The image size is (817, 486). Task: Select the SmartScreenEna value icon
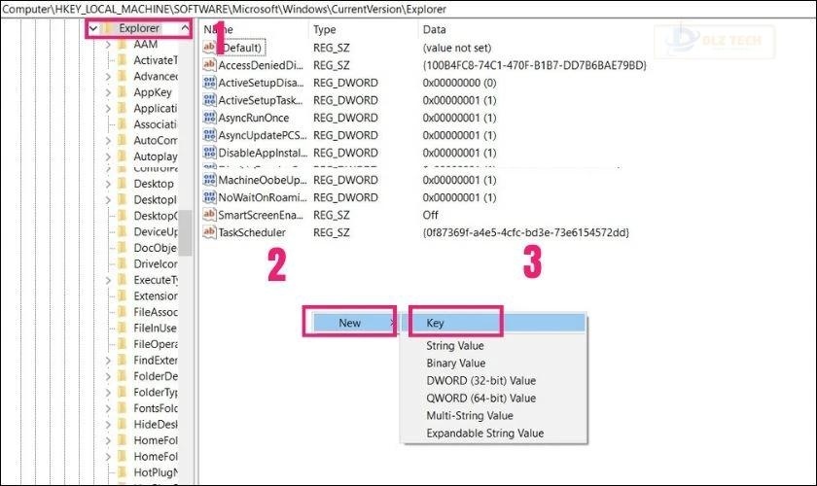click(x=209, y=215)
